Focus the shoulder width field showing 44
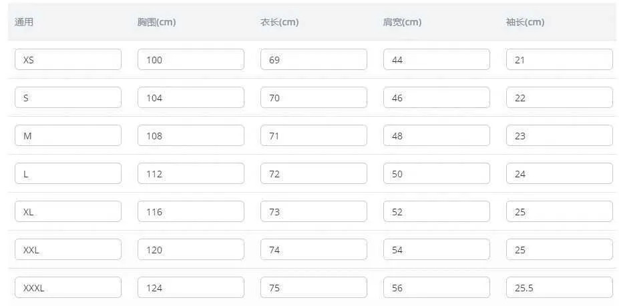Viewport: 619px width, 306px height. [437, 59]
